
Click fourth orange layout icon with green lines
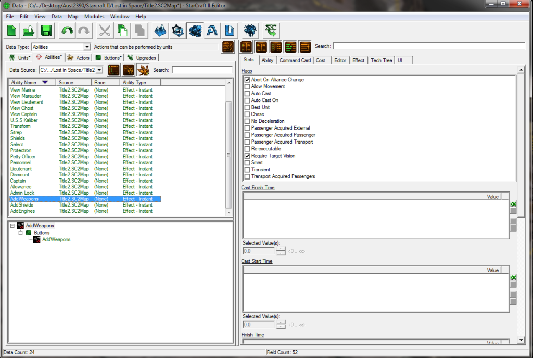click(x=290, y=47)
